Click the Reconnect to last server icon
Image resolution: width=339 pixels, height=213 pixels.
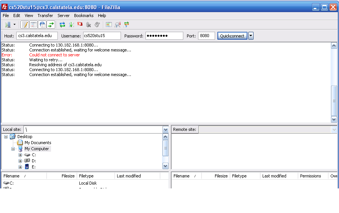(97, 25)
